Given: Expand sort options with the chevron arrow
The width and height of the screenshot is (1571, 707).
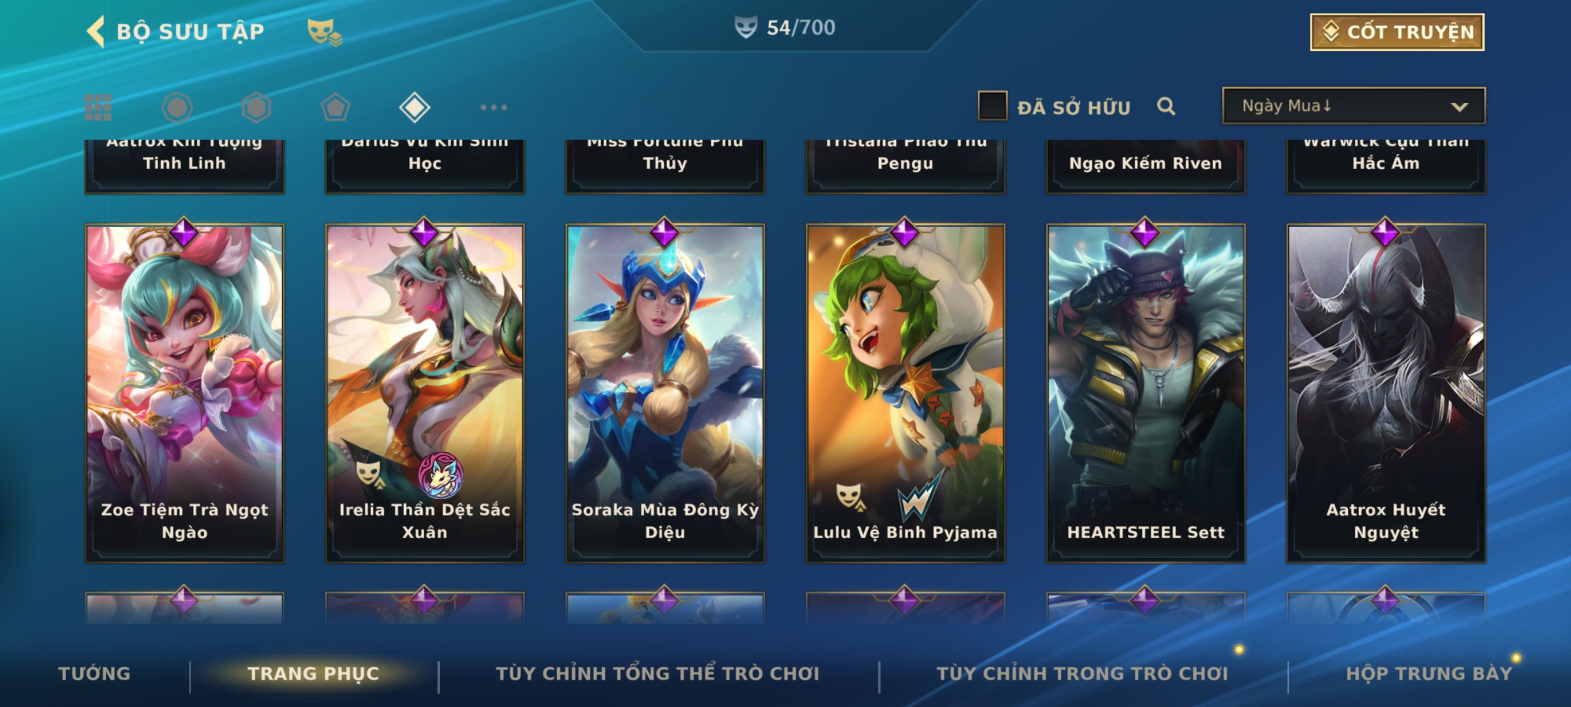Looking at the screenshot, I should coord(1459,107).
